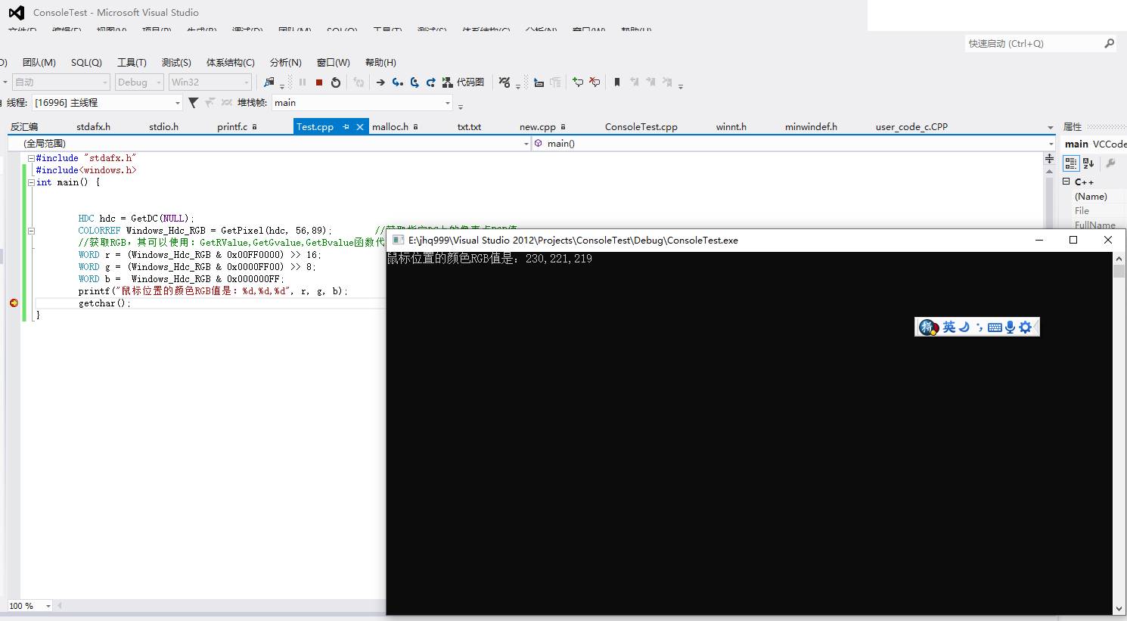Switch to the malloc.h tab
1127x621 pixels.
click(x=390, y=127)
